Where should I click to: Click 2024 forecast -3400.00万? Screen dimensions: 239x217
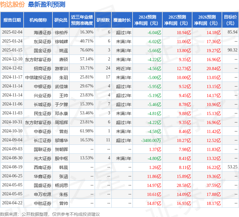(151, 140)
